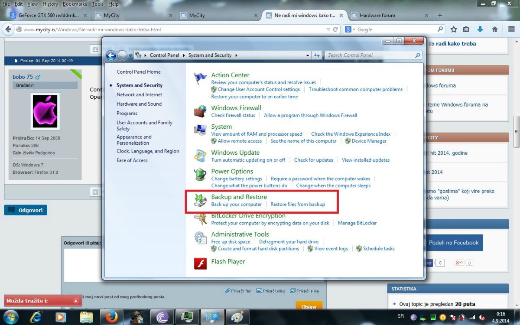Screen dimensions: 520x325
Task: Open the Manage BitLocker link
Action: [357, 223]
